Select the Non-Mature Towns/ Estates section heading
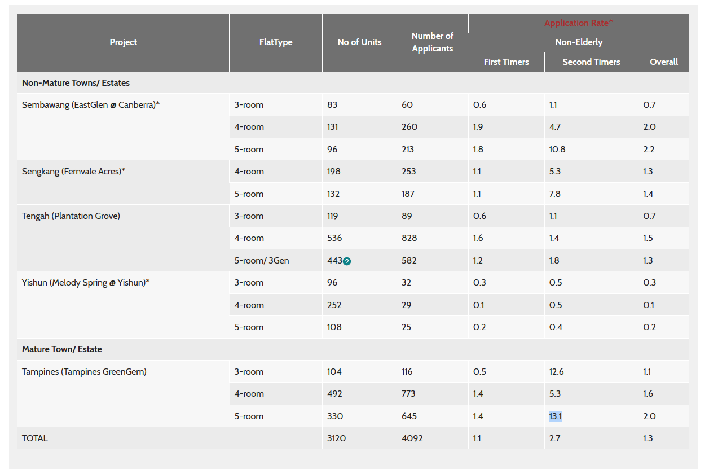 coord(76,83)
